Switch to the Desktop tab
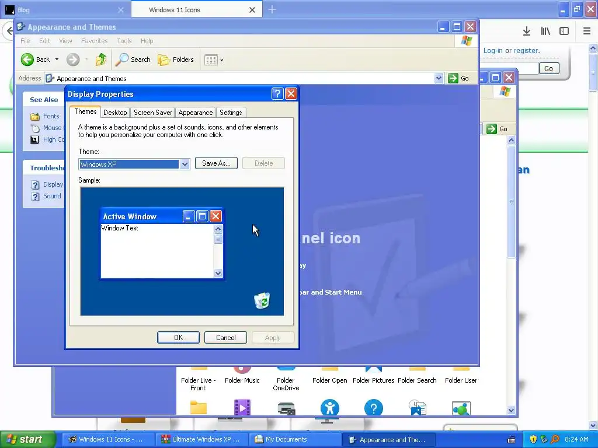Viewport: 598px width, 448px height. (x=115, y=113)
